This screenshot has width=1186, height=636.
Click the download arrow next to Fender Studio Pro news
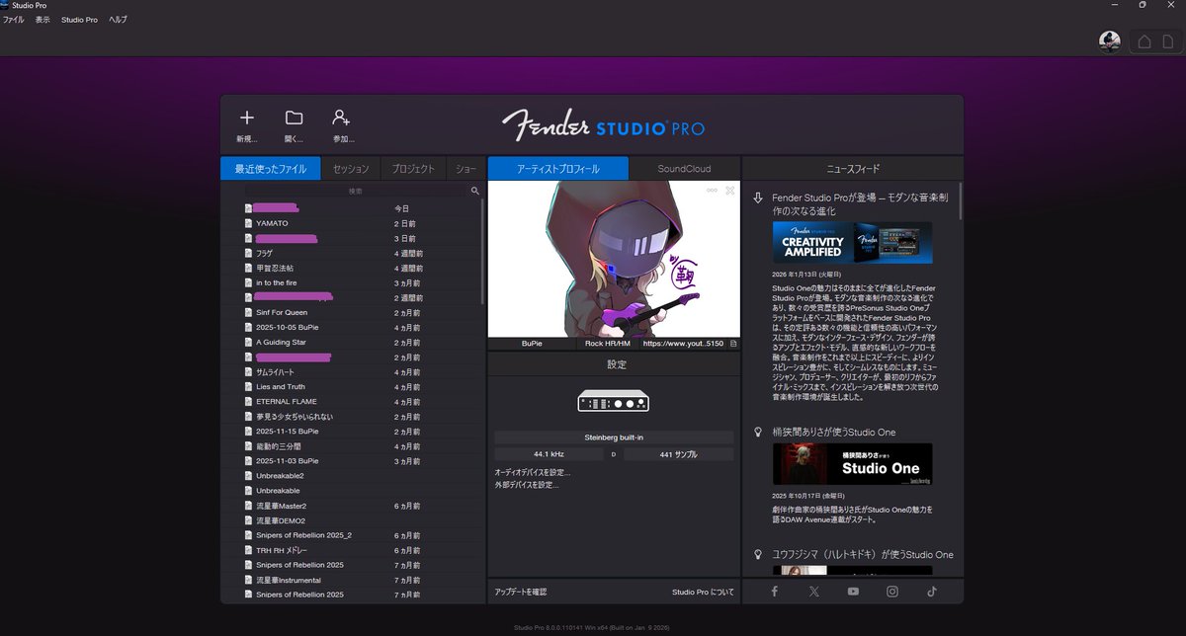tap(758, 198)
